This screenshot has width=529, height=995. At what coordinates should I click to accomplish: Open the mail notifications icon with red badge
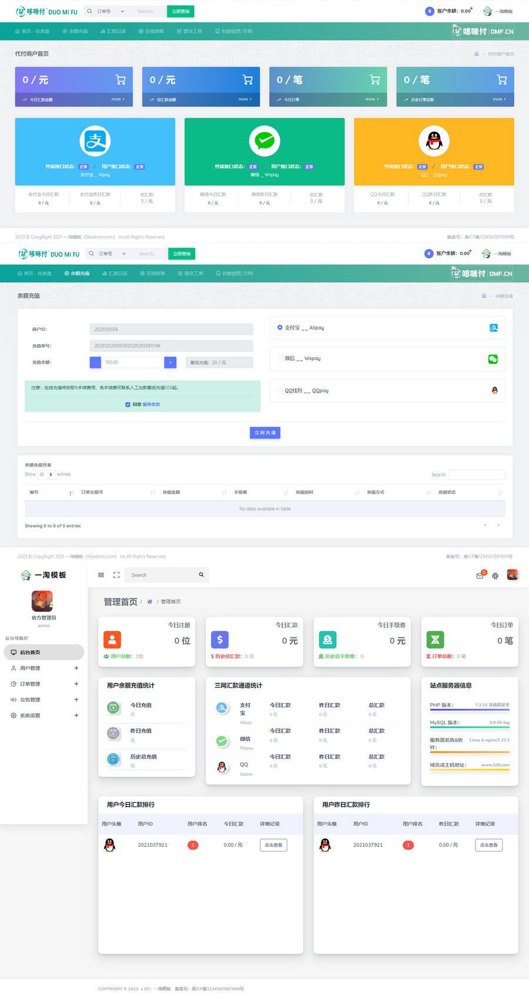(480, 575)
